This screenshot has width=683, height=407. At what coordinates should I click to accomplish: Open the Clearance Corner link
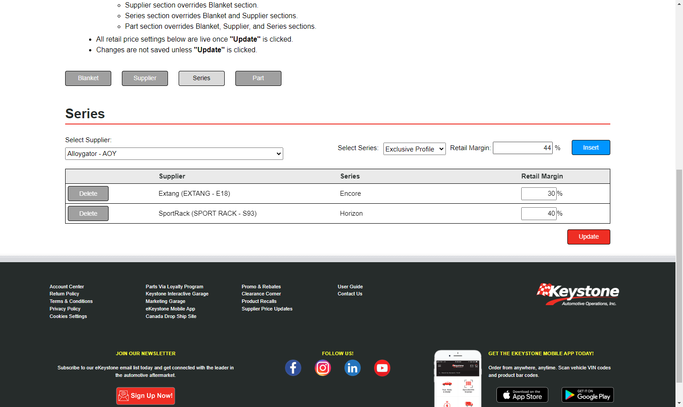click(261, 294)
